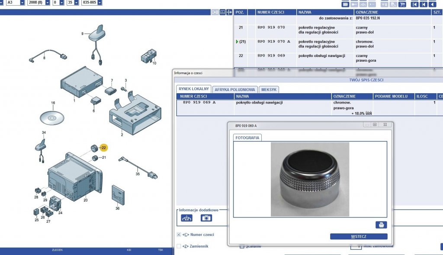The height and width of the screenshot is (255, 443).
Task: Toggle the Numer czesci checkbox
Action: [179, 234]
